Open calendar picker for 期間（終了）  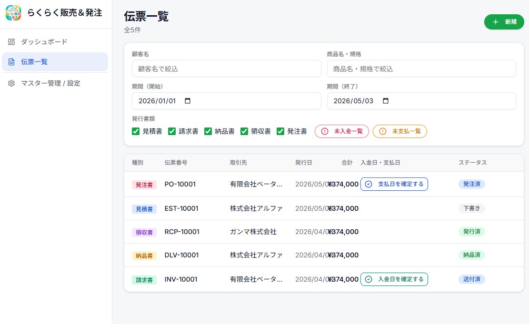386,101
